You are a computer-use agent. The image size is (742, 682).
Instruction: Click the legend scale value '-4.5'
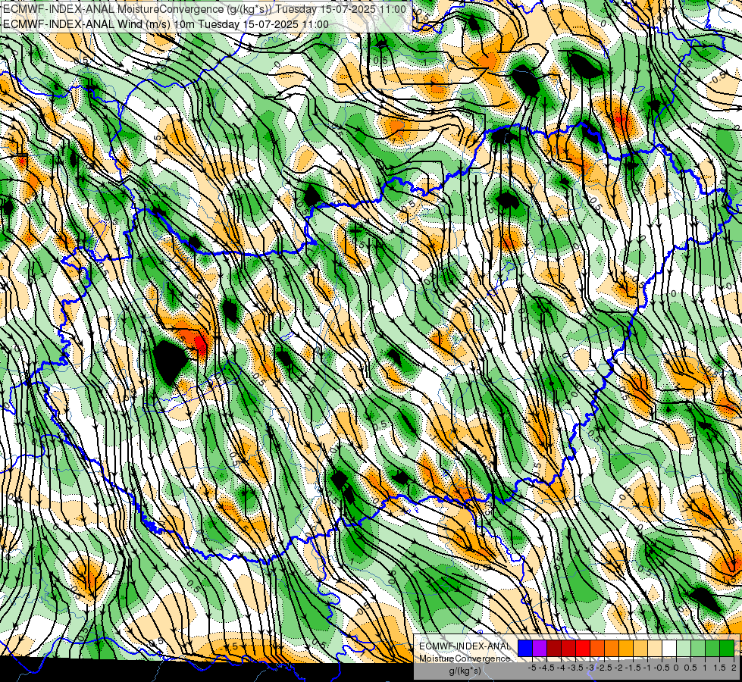click(546, 668)
